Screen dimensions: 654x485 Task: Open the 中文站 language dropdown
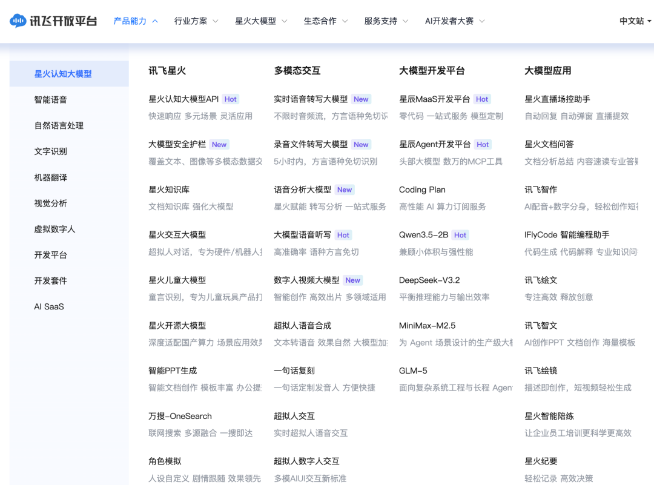[x=635, y=21]
